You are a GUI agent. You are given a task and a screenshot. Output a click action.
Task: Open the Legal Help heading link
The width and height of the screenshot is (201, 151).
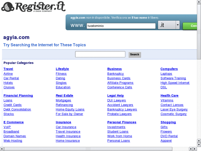(116, 96)
